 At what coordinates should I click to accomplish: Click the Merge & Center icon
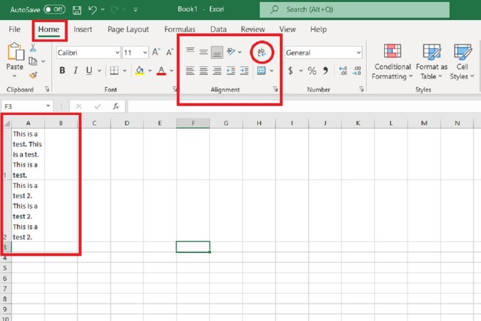click(261, 71)
